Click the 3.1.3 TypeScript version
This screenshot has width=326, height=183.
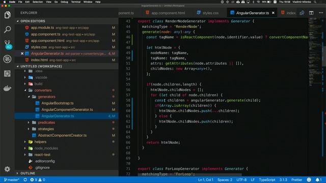[x=283, y=179]
